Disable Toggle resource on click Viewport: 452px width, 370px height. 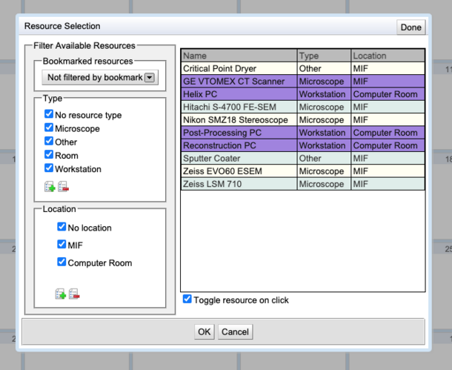point(187,299)
